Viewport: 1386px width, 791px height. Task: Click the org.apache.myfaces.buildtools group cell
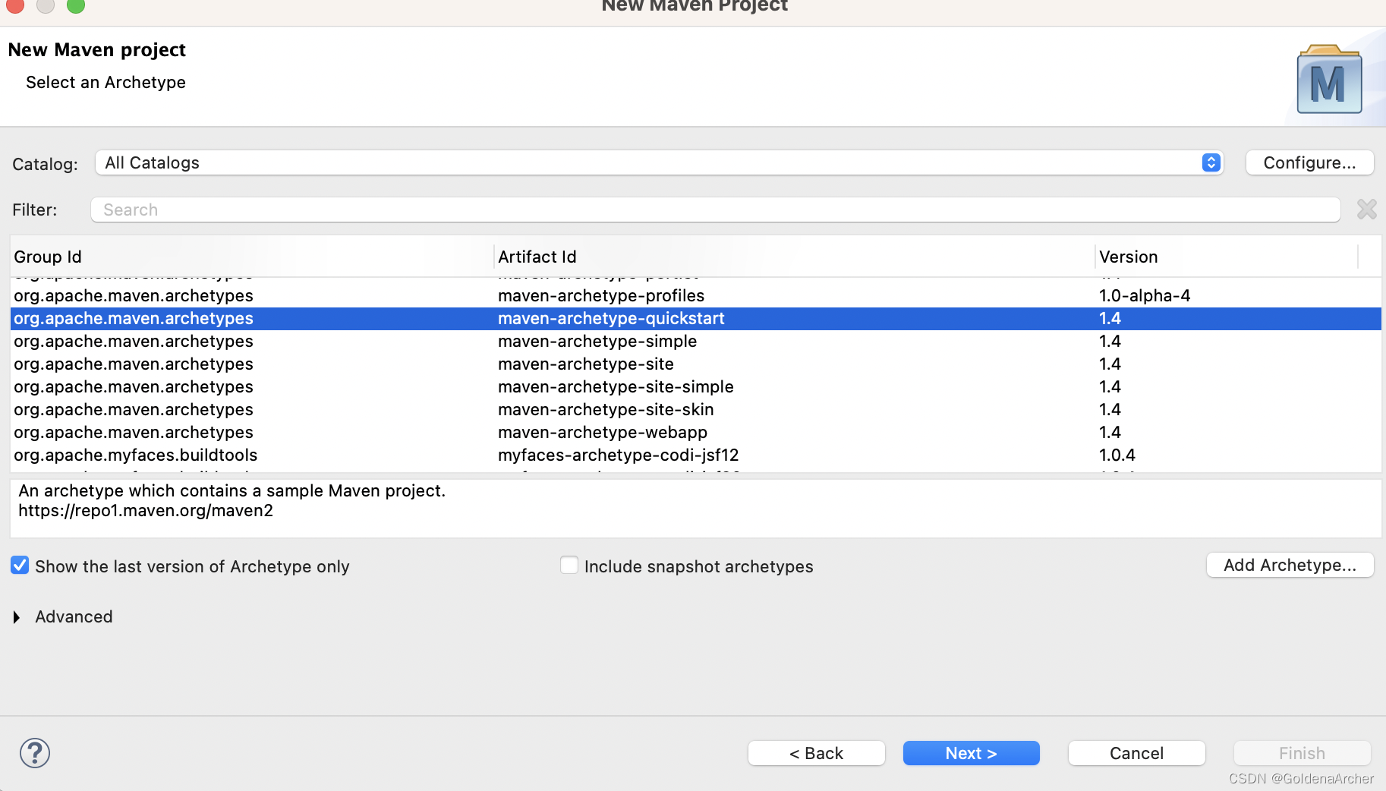click(x=136, y=455)
